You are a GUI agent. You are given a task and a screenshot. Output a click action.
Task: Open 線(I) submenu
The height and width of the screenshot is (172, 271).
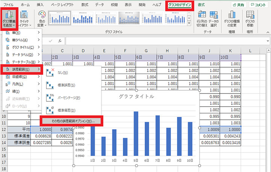23,91
